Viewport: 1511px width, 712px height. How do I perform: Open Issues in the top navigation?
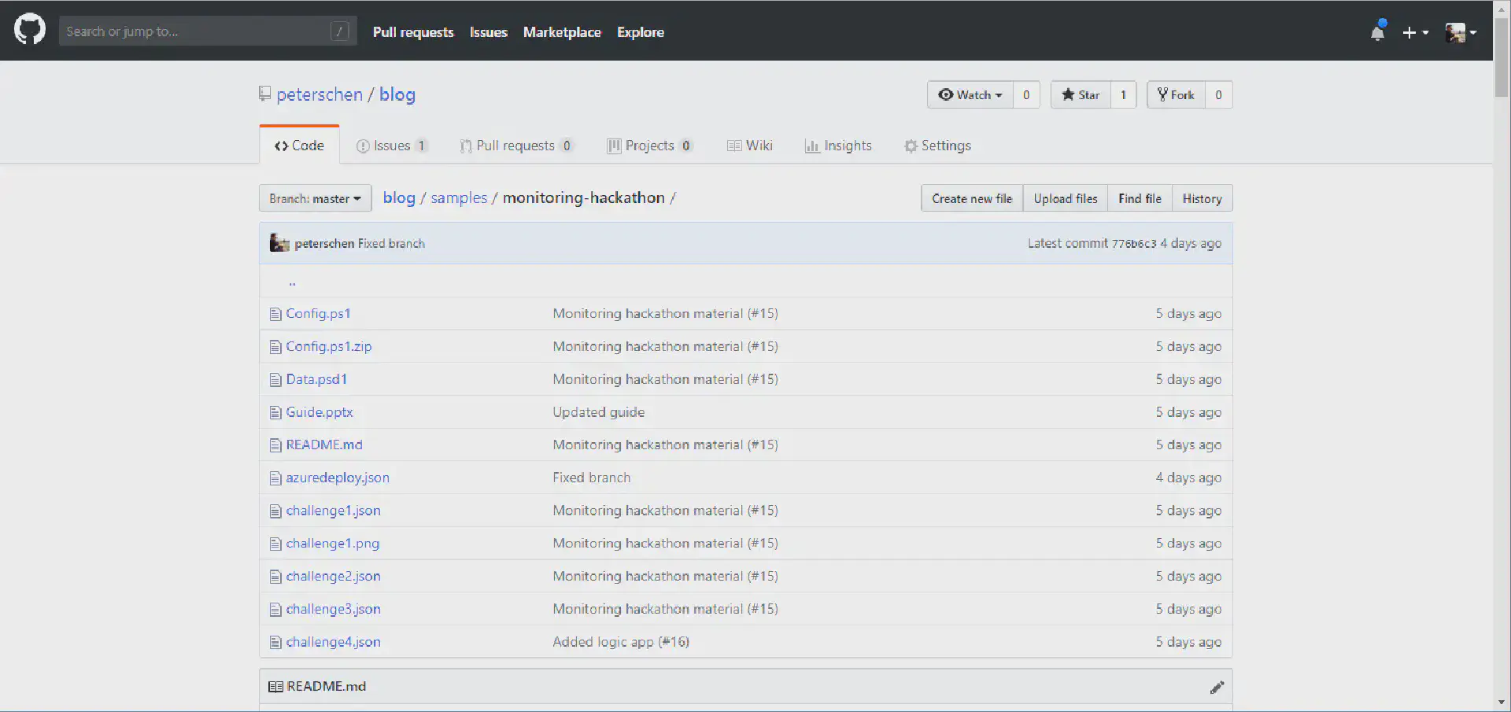click(489, 32)
